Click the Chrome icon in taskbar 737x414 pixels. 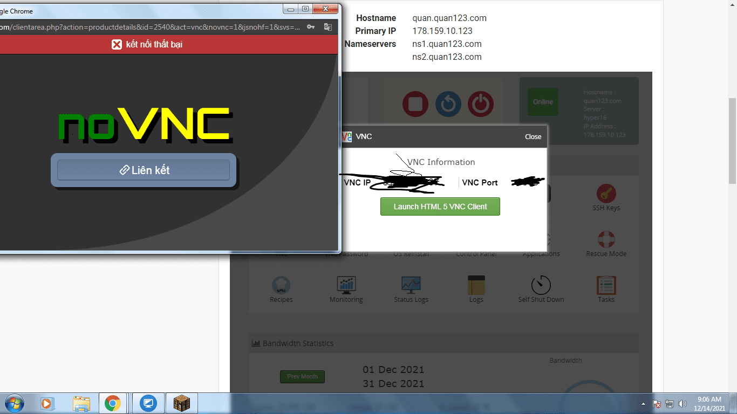coord(113,403)
